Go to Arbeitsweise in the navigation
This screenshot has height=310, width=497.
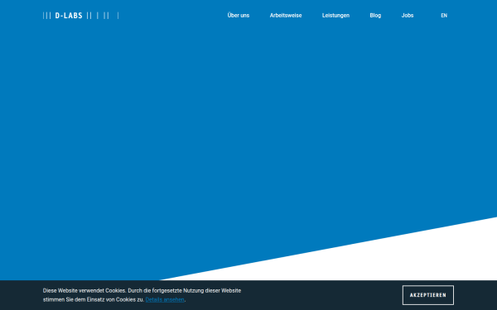coord(286,15)
